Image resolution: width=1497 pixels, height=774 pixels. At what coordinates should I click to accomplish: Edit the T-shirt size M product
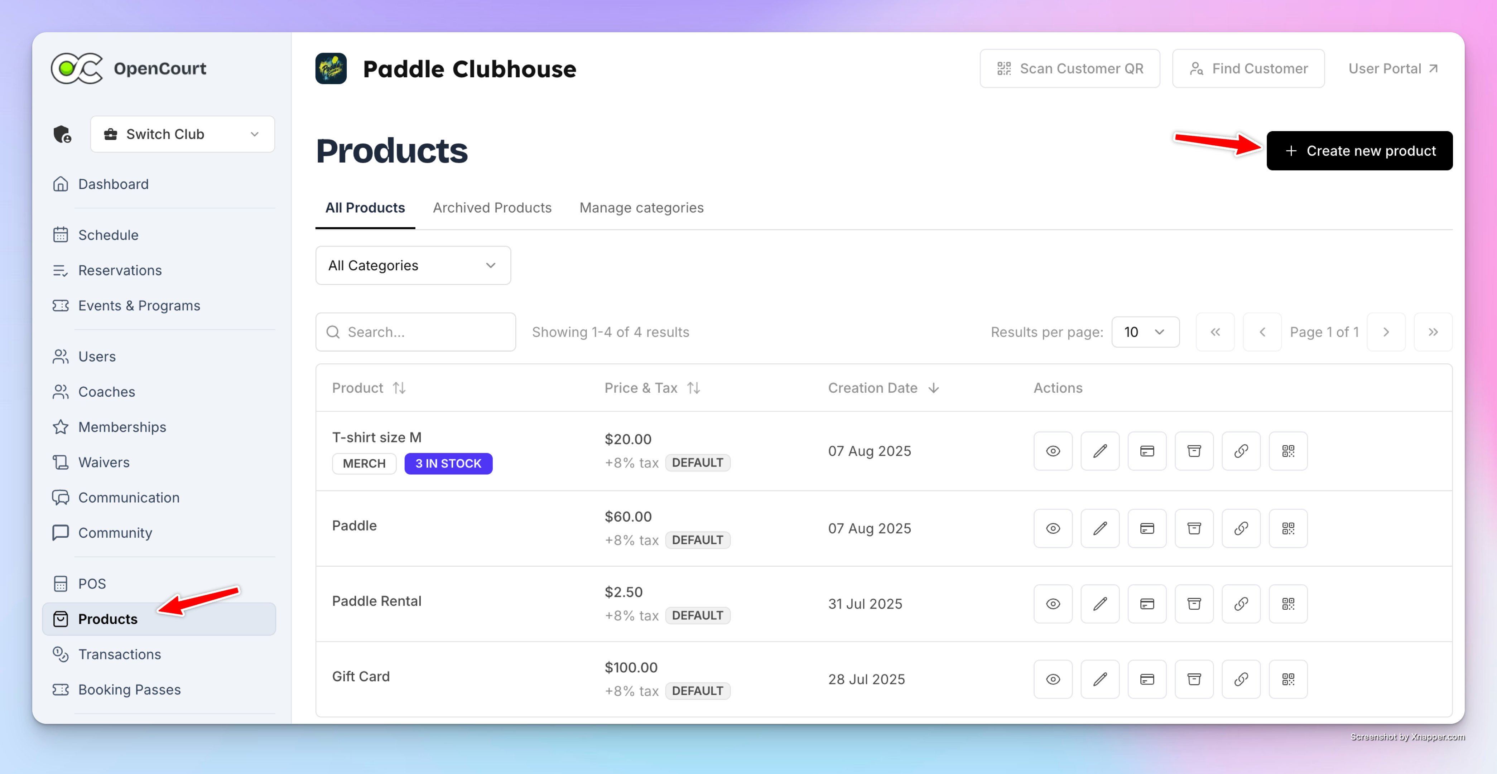(x=1099, y=451)
